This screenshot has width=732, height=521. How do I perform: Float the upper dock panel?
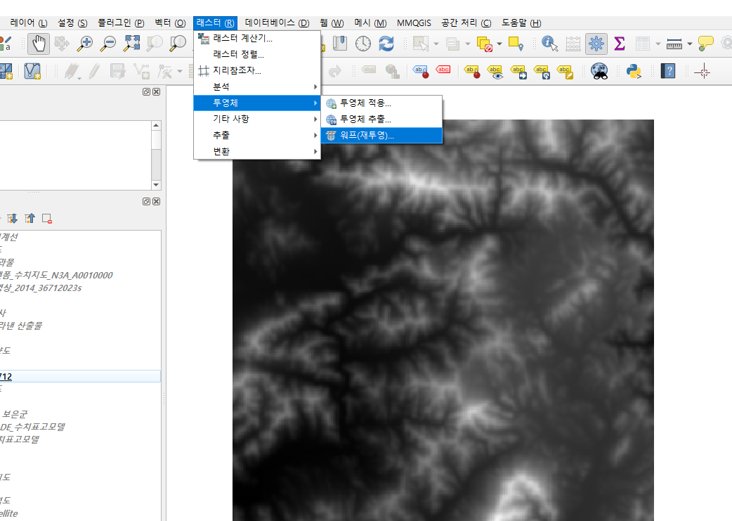point(146,91)
